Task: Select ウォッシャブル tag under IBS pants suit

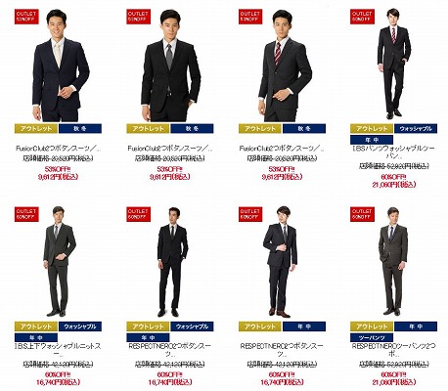Action: pyautogui.click(x=416, y=129)
